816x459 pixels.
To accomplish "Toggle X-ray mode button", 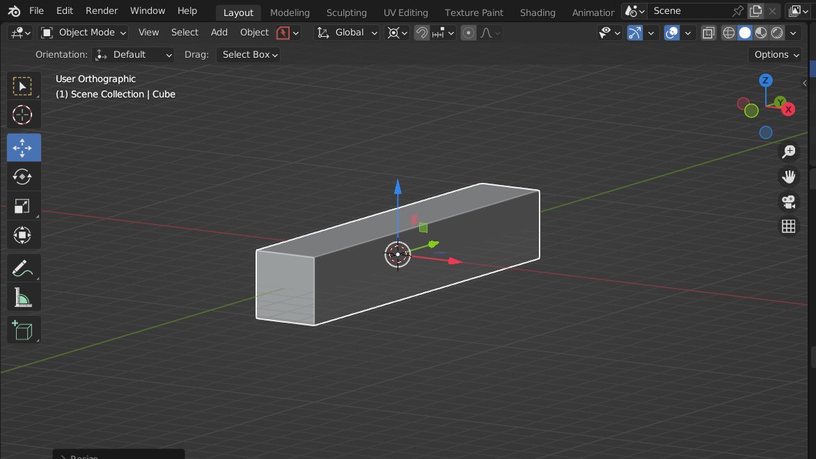I will tap(708, 33).
